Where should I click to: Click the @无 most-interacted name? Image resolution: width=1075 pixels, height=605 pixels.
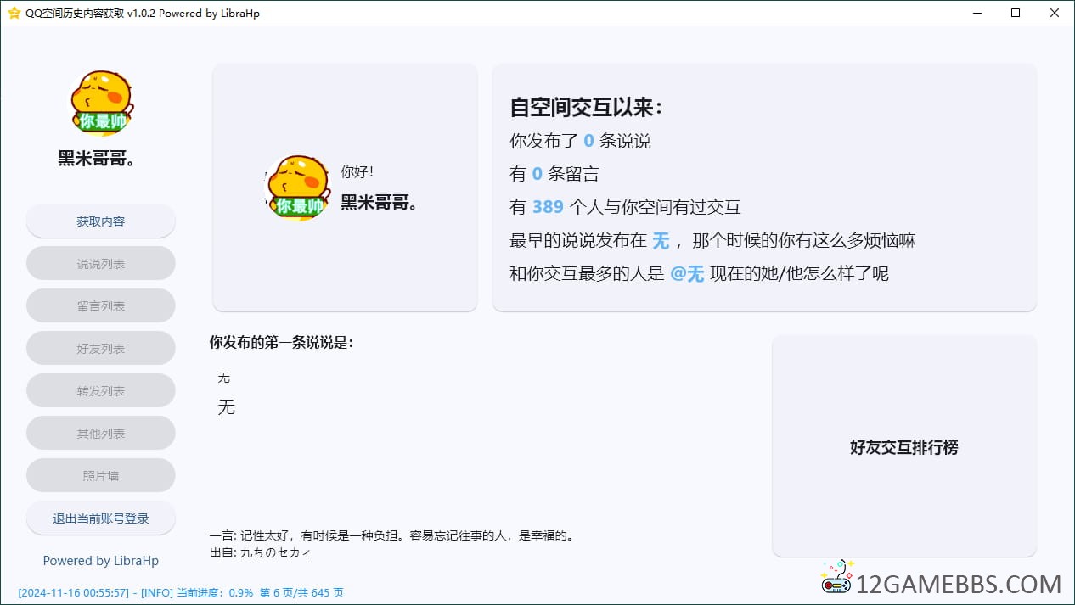(x=687, y=274)
